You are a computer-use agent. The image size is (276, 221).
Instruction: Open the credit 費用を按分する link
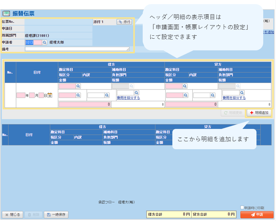(x=234, y=98)
